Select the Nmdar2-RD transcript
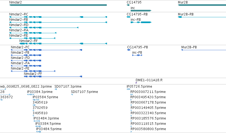This screenshot has width=226, height=133. 44,28
